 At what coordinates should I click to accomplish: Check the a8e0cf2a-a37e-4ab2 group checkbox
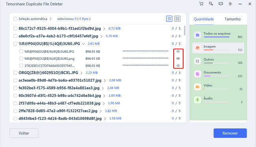coord(15,36)
